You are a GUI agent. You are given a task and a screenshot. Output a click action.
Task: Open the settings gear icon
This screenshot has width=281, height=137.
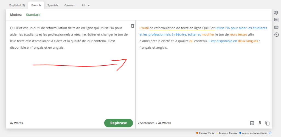click(276, 13)
